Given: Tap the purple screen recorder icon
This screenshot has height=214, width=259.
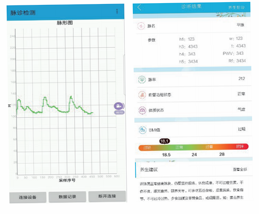Looking at the screenshot, I should click(x=119, y=106).
